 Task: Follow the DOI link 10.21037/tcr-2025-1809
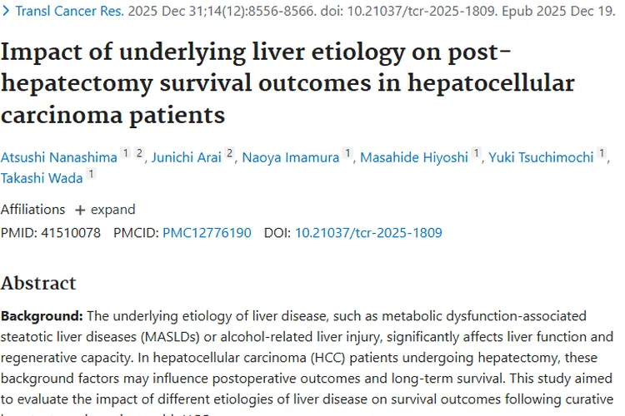(x=368, y=233)
